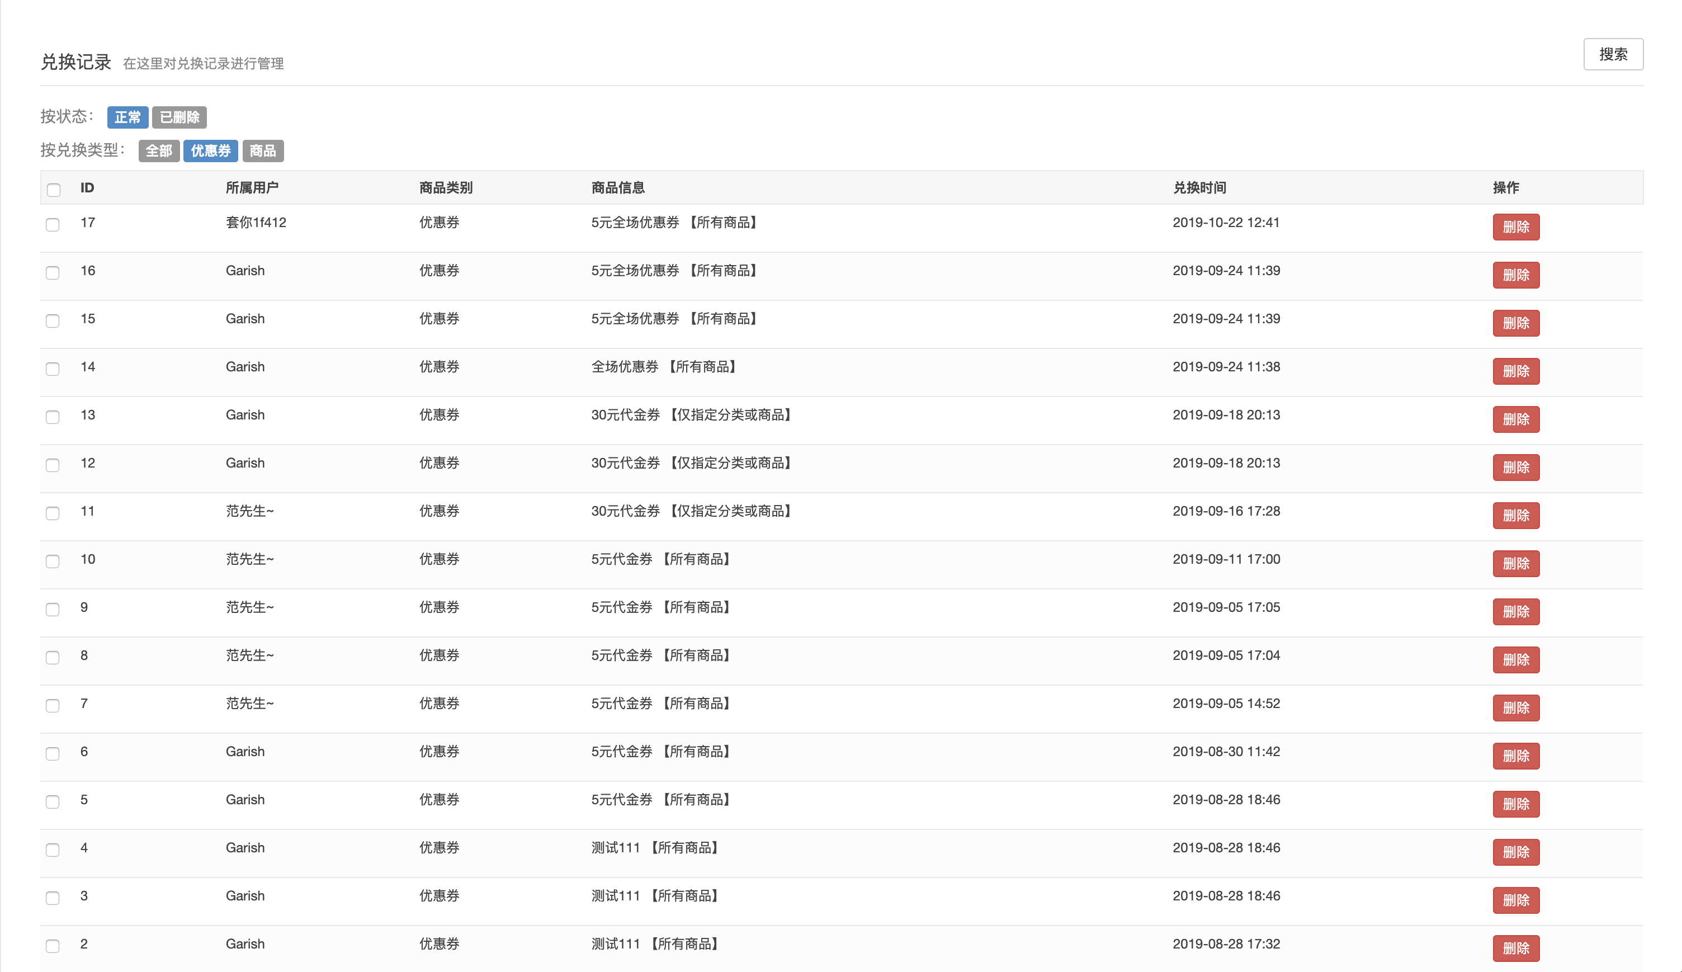The height and width of the screenshot is (972, 1682).
Task: Check the box for record ID 8
Action: pos(53,657)
